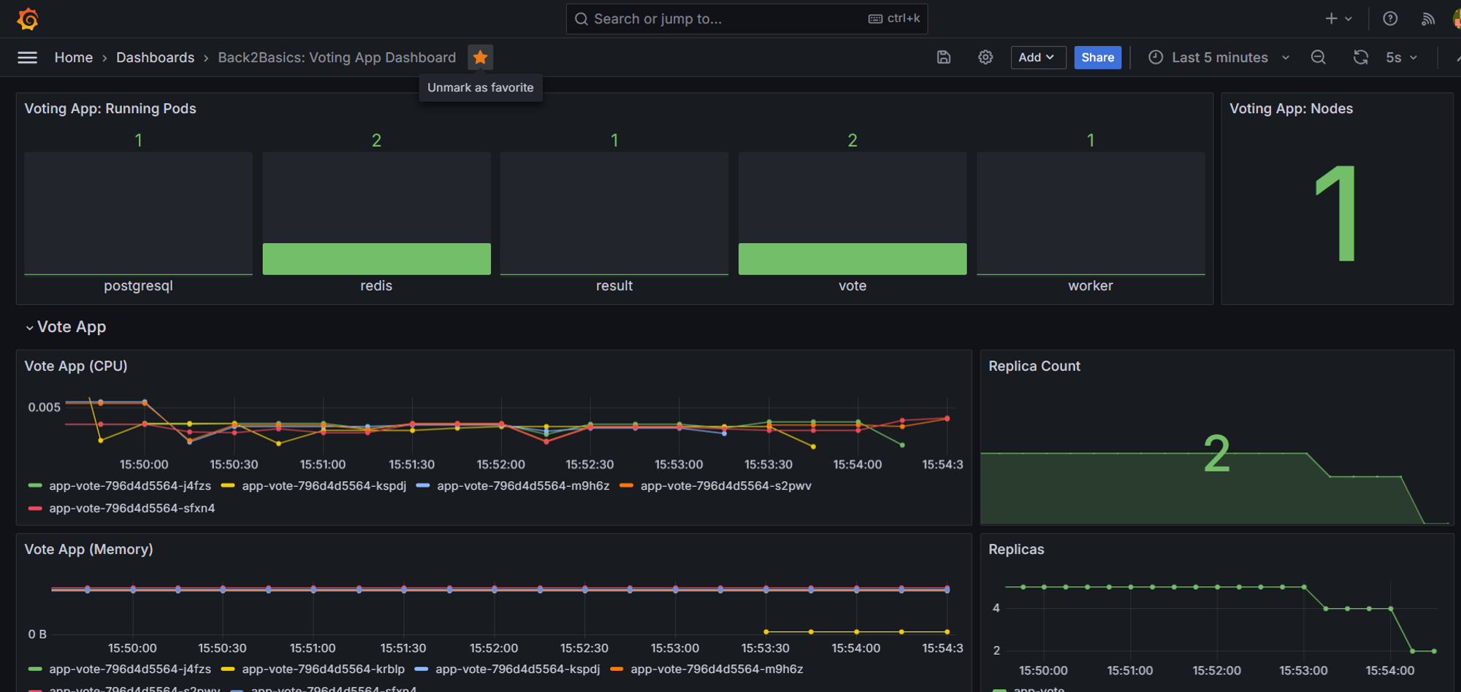
Task: Open the Last 5 minutes time picker
Action: [1218, 57]
